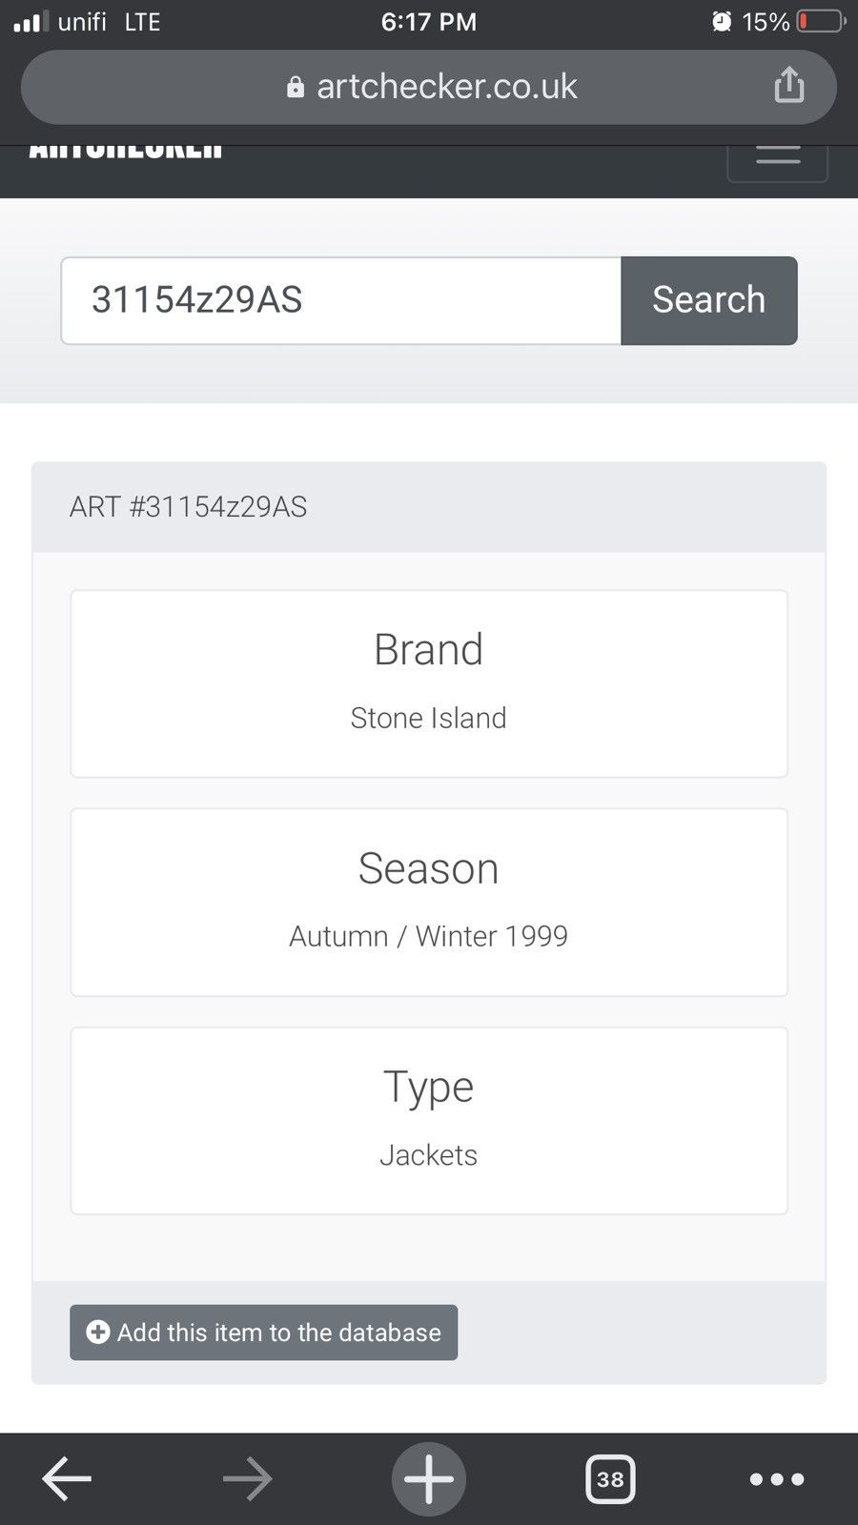This screenshot has height=1525, width=858.
Task: Click Add this item to the database
Action: point(263,1332)
